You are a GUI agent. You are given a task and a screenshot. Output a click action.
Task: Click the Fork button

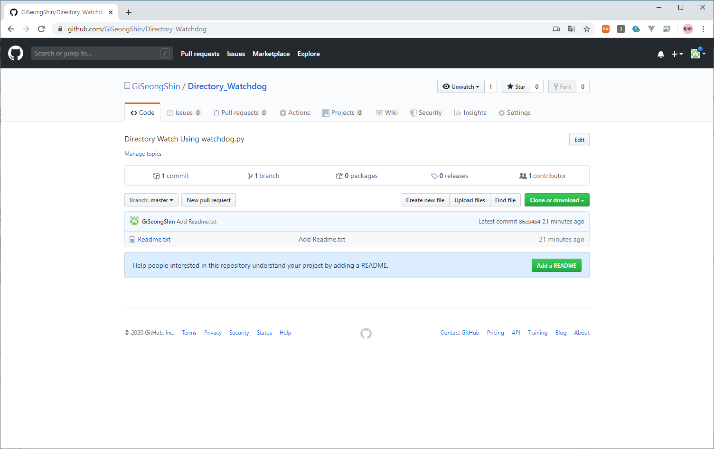[x=562, y=86]
